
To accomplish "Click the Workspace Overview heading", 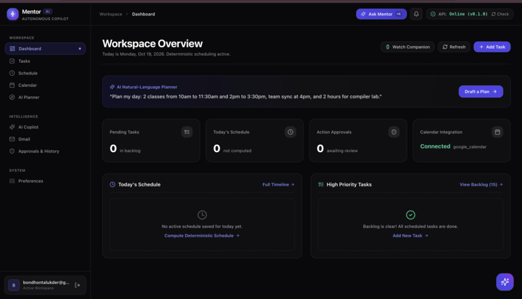I will pos(152,43).
